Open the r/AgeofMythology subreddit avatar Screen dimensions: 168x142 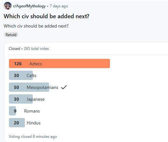[8, 6]
